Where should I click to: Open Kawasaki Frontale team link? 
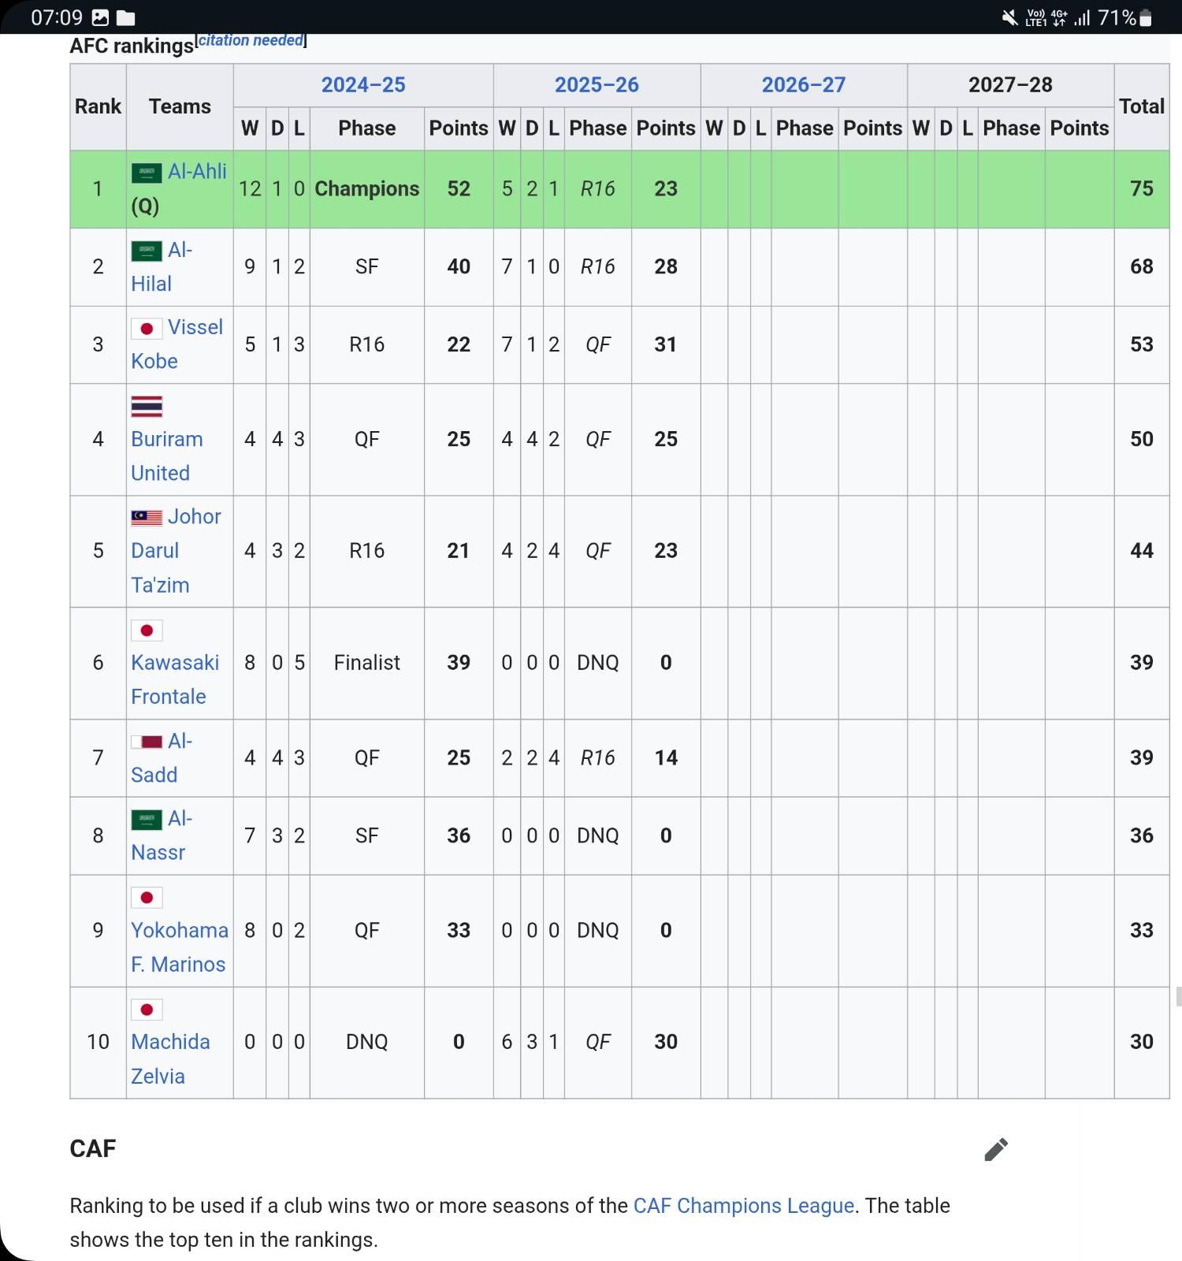click(174, 679)
